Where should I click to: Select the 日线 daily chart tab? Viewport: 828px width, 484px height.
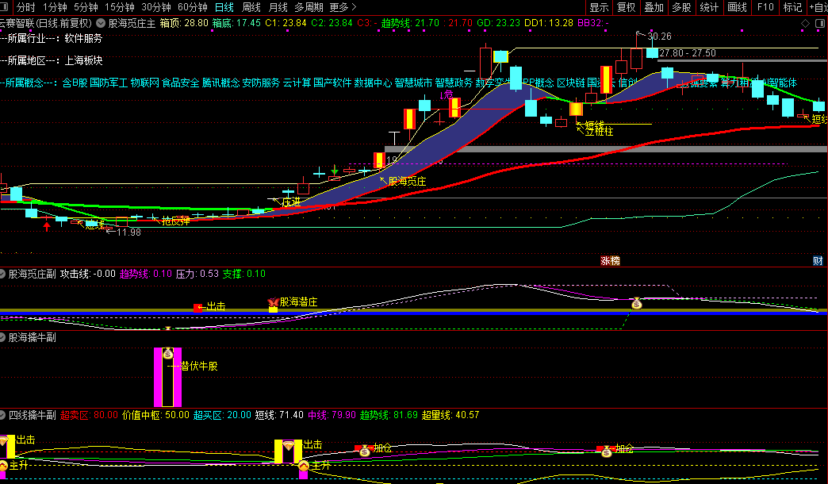click(224, 7)
